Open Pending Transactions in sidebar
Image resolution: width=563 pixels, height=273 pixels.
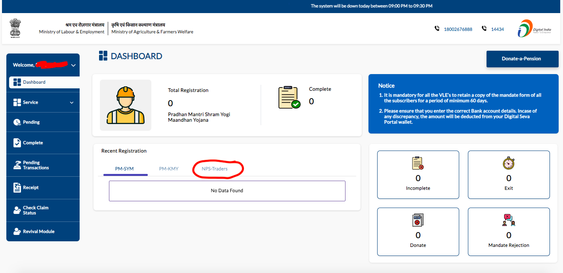(36, 165)
